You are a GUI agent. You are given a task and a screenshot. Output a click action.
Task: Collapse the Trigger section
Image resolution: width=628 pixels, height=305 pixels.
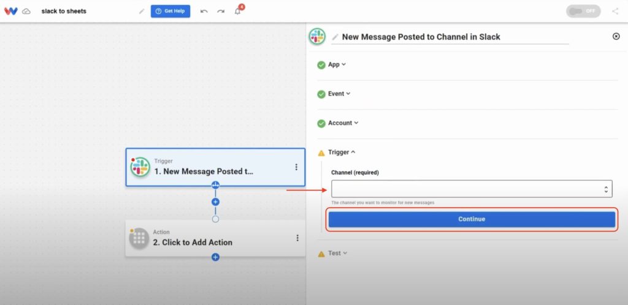click(342, 152)
